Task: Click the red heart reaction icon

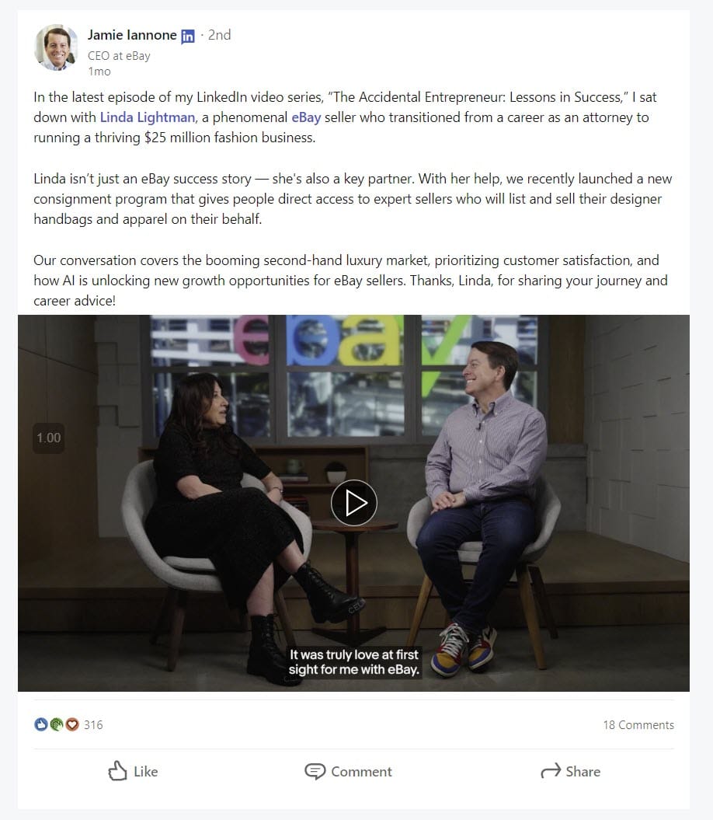Action: pyautogui.click(x=72, y=724)
